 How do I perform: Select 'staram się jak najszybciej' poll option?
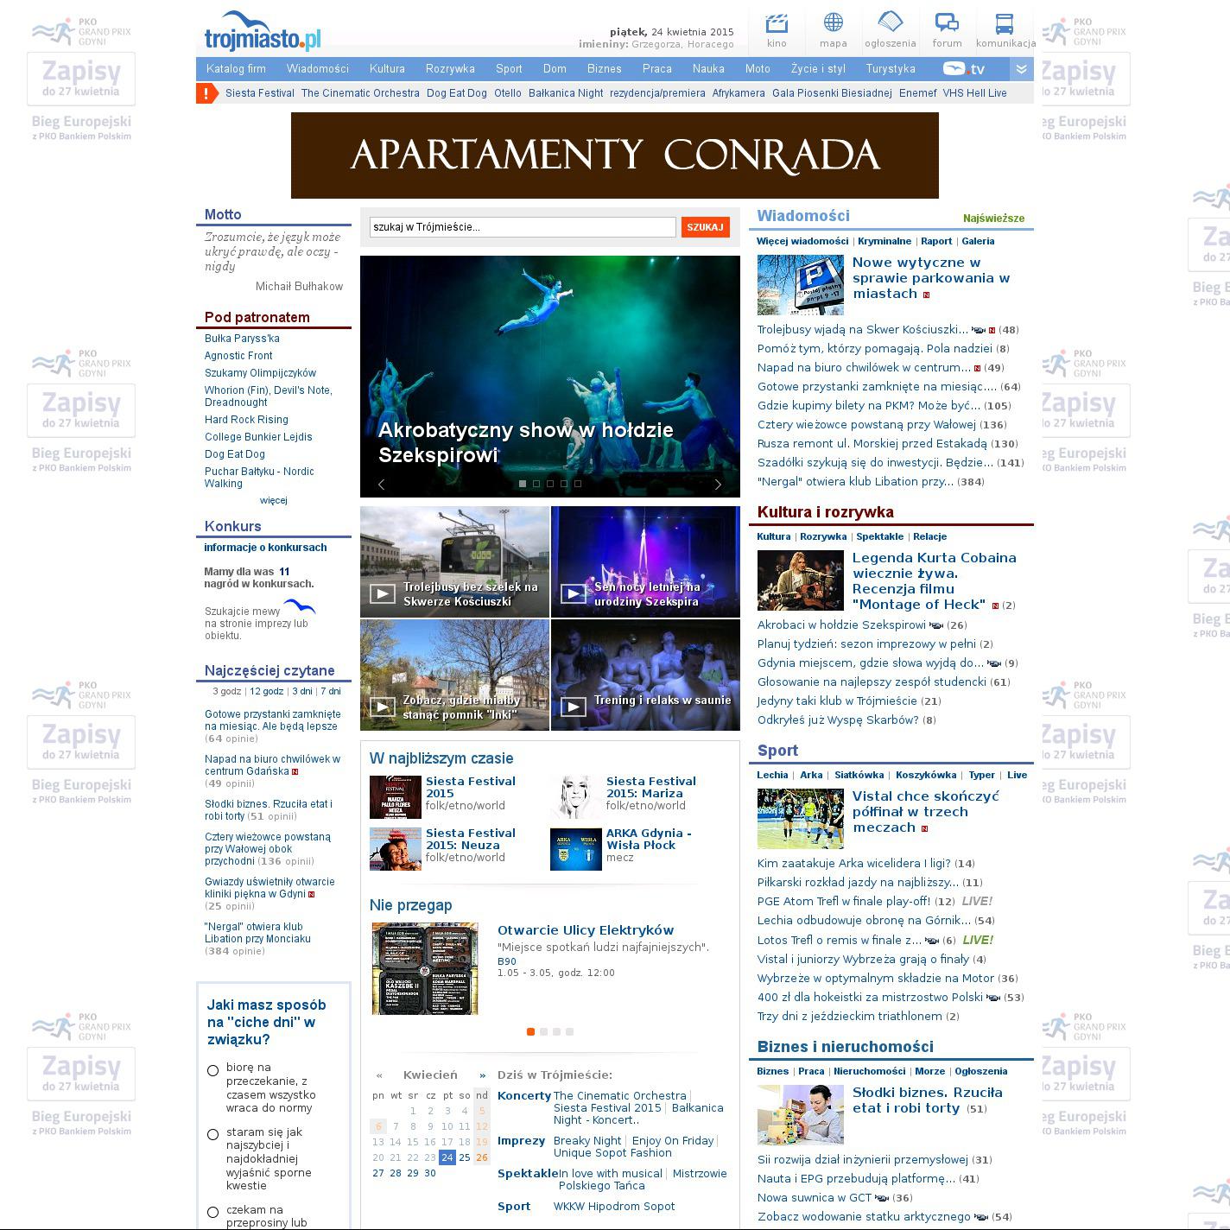[212, 1135]
